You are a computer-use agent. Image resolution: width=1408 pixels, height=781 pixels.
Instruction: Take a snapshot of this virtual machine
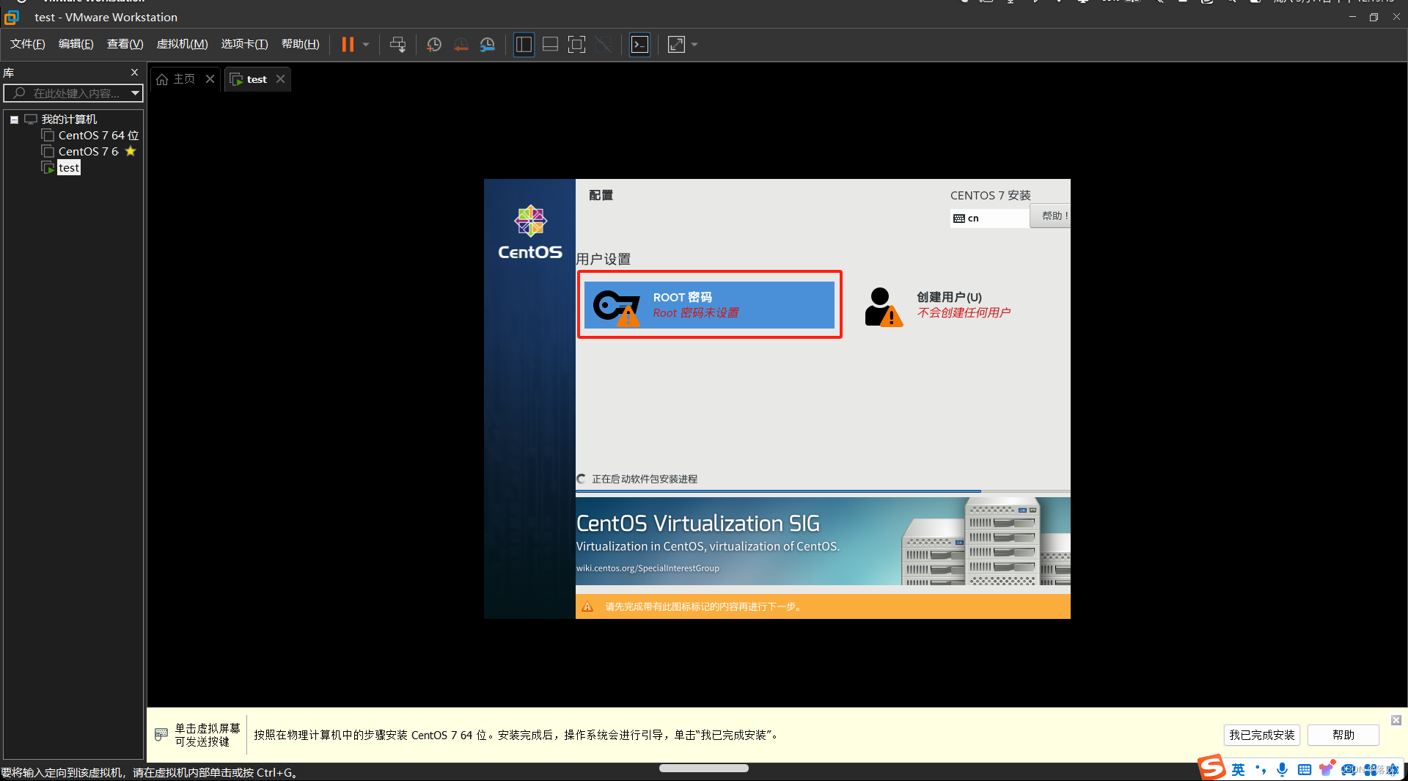(x=434, y=45)
